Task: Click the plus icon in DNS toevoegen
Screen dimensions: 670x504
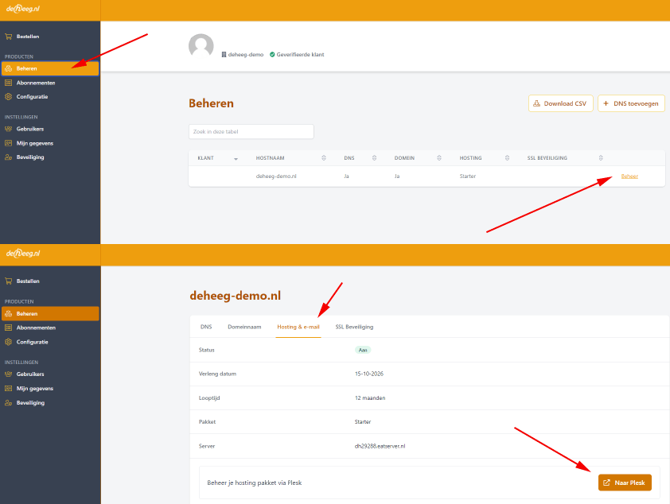Action: click(x=606, y=103)
